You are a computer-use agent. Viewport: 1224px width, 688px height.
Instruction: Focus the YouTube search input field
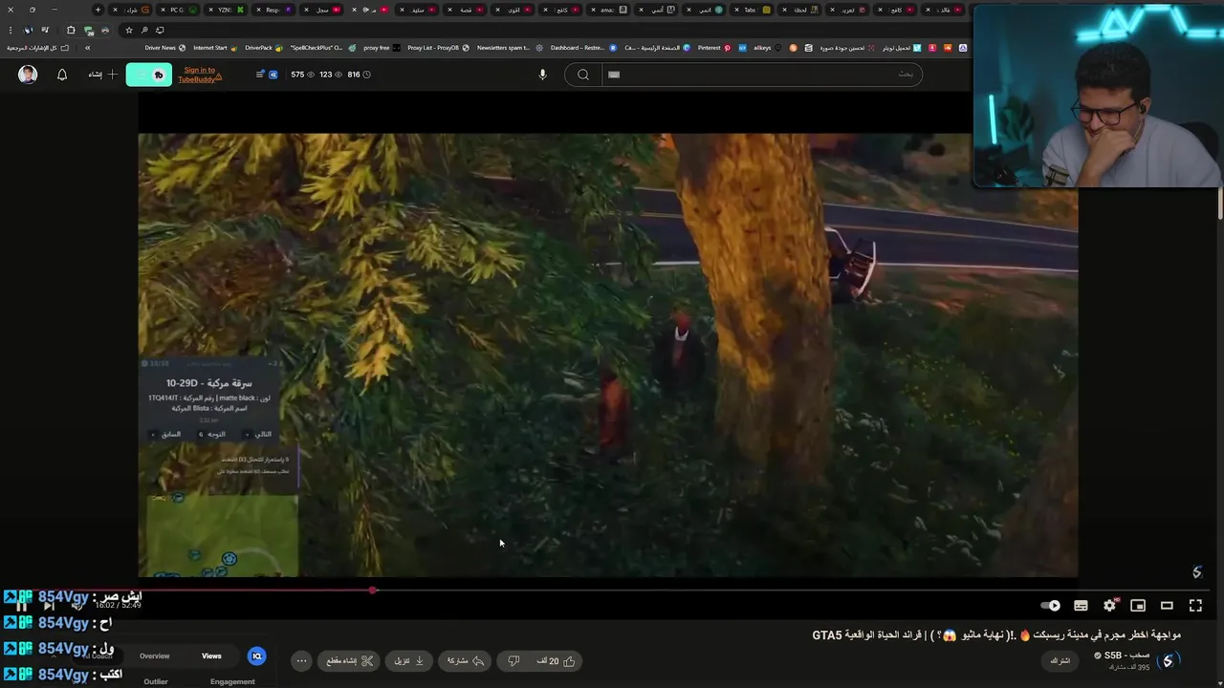(760, 75)
